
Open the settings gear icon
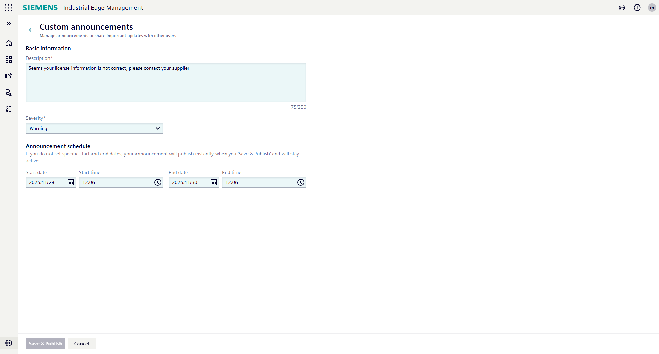pyautogui.click(x=9, y=343)
